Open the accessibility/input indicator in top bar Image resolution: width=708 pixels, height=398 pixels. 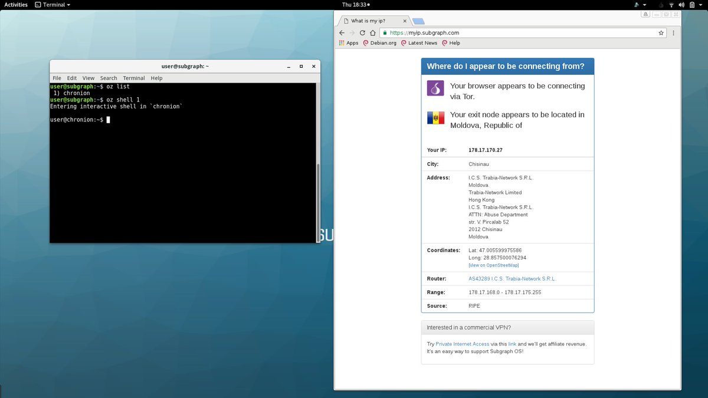pos(637,5)
